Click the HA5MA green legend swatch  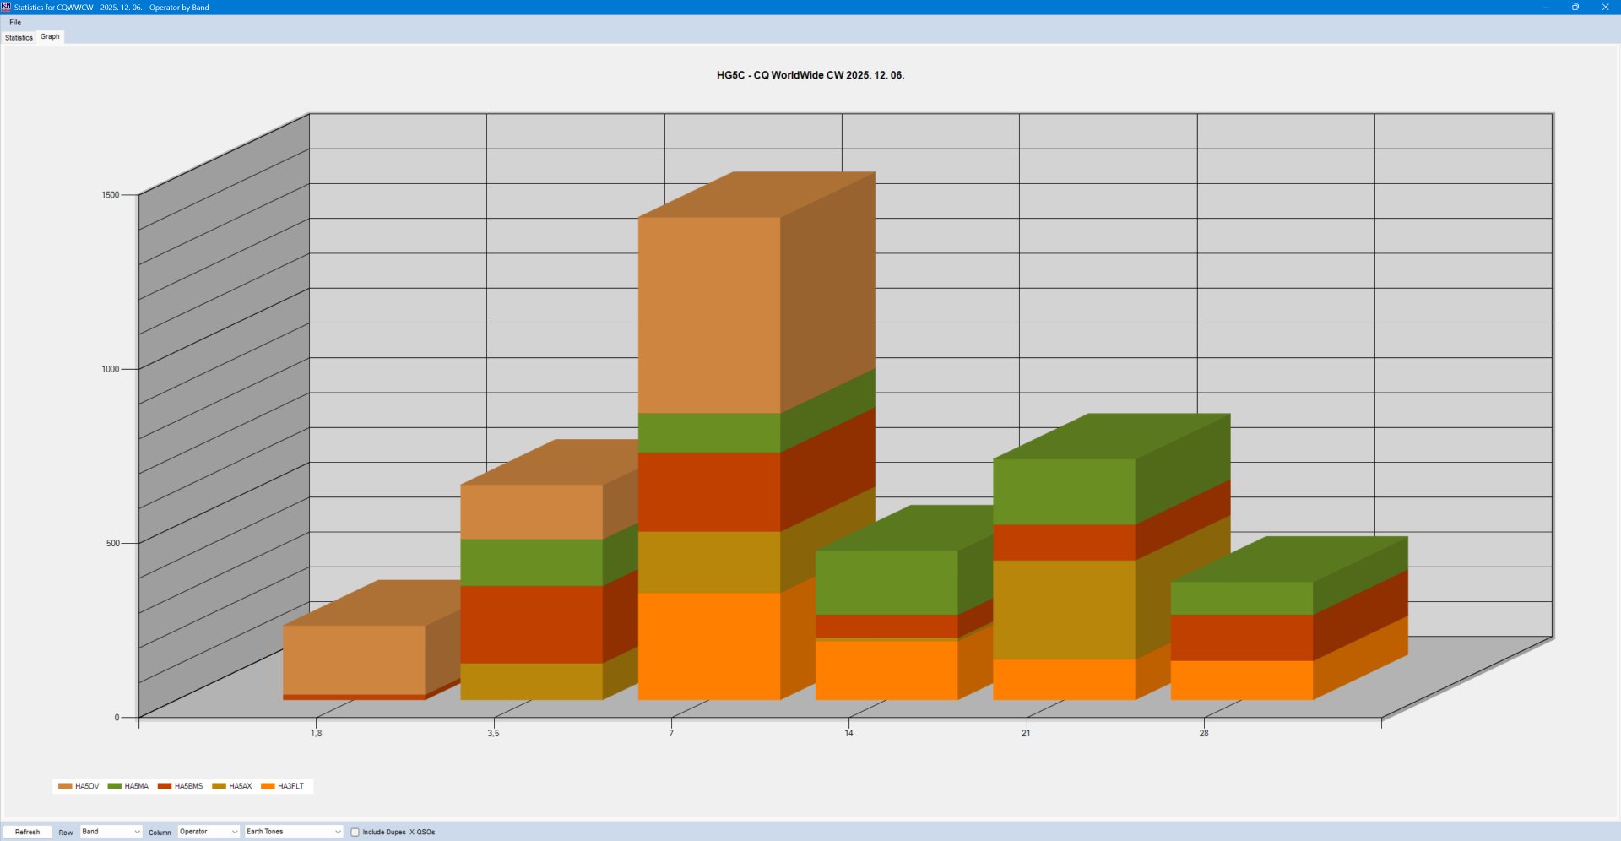pyautogui.click(x=115, y=786)
